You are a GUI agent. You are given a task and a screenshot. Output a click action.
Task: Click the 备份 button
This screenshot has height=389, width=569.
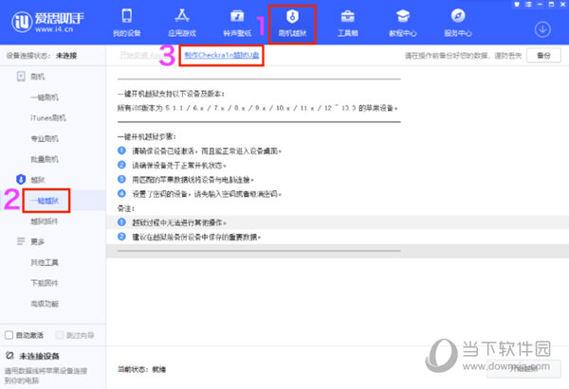click(542, 56)
